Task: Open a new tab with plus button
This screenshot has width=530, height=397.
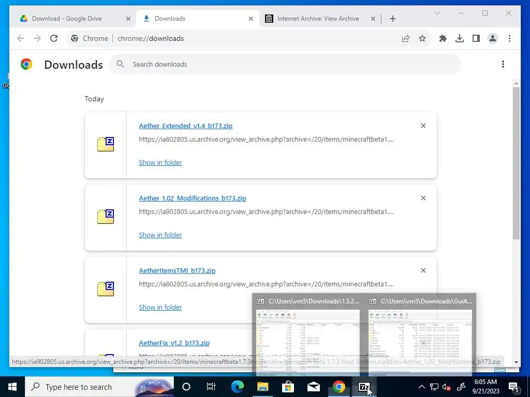Action: tap(392, 19)
